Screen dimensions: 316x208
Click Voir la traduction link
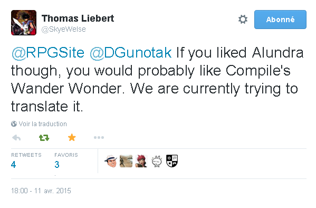[43, 124]
